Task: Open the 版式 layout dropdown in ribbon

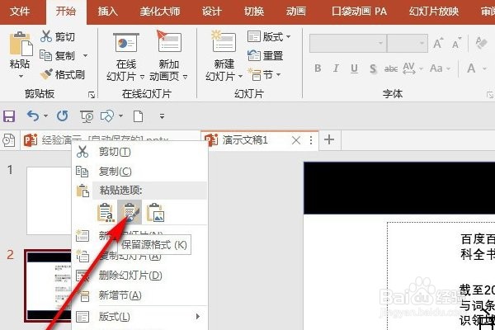Action: point(269,37)
